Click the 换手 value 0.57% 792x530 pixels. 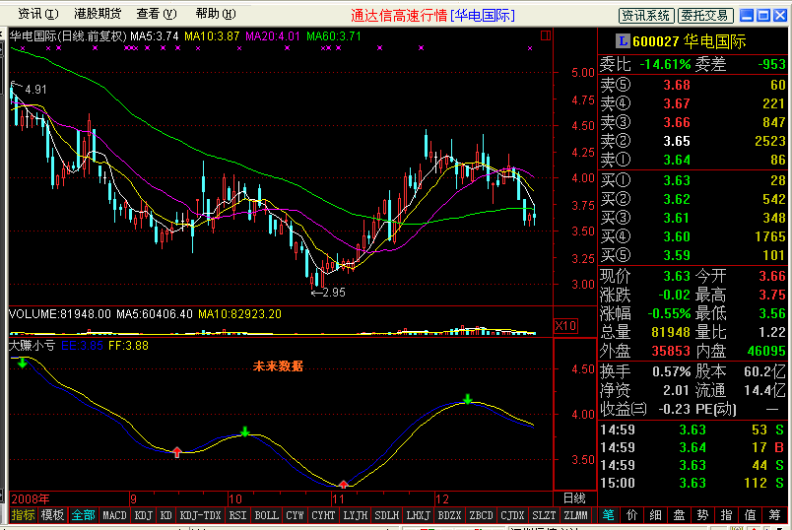click(671, 371)
